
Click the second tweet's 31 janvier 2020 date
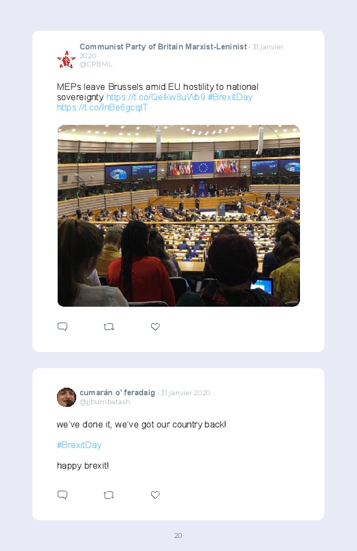coord(185,393)
